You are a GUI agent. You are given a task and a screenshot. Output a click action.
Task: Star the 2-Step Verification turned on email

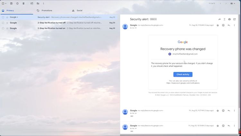pos(7,28)
